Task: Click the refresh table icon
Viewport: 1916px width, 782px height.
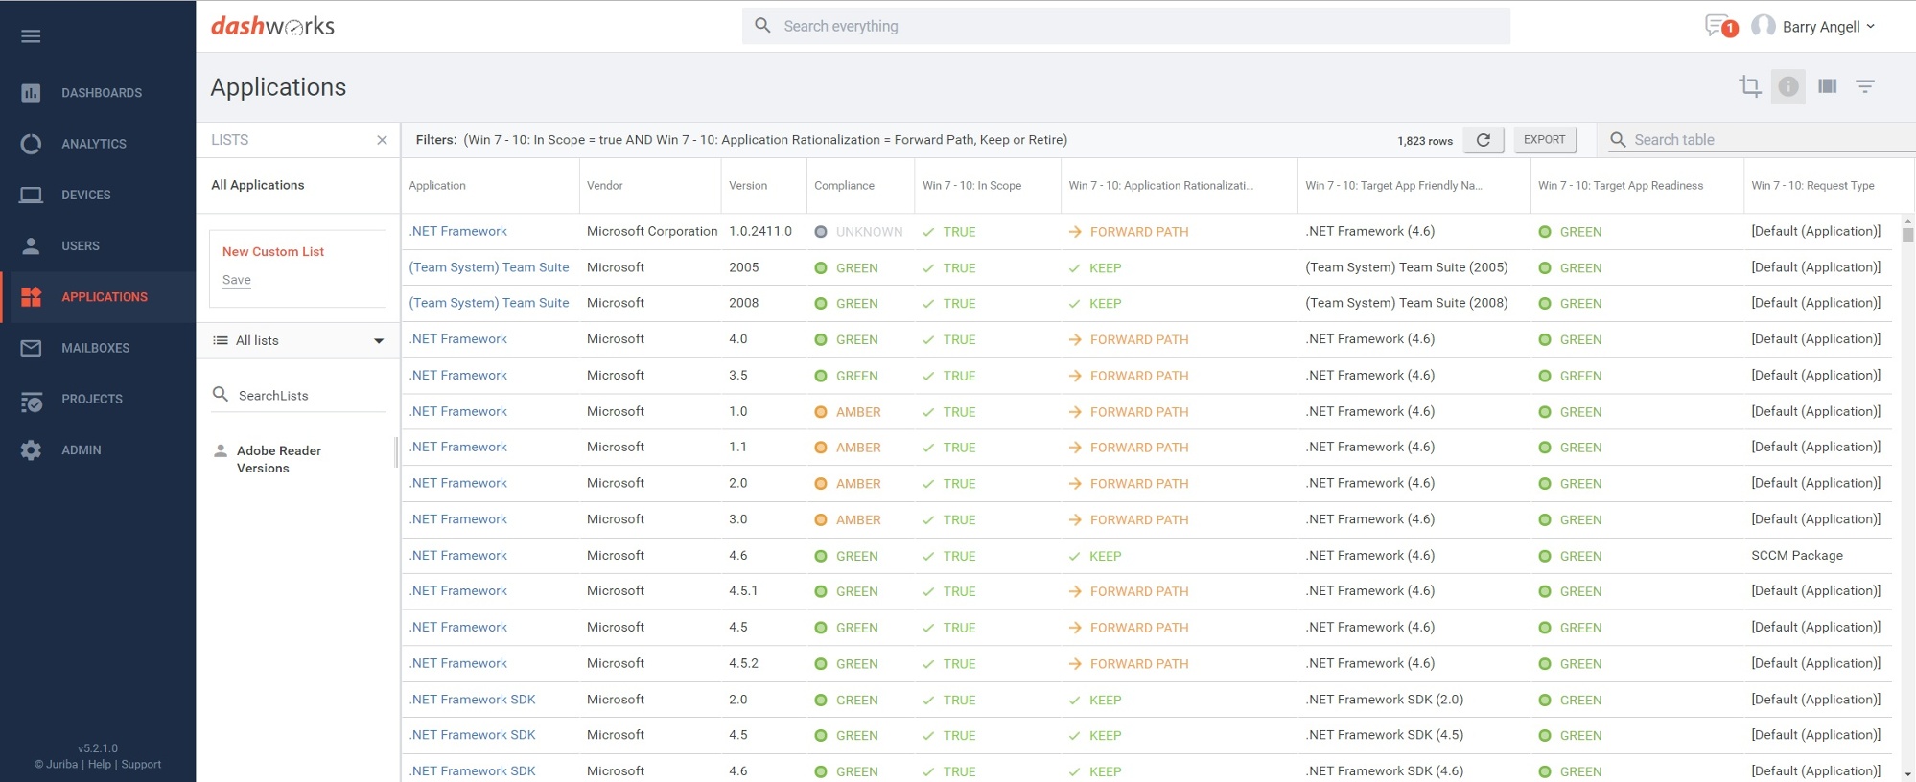Action: click(1483, 140)
